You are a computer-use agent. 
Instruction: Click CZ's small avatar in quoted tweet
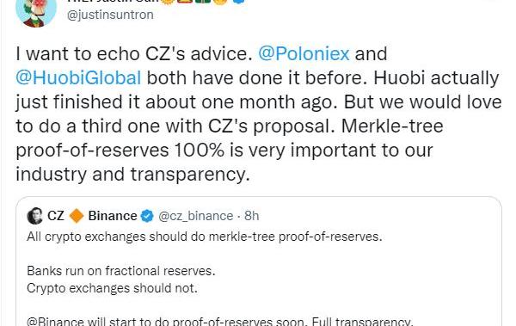[x=35, y=216]
